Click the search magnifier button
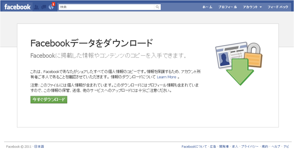Viewport: 294px width, 151px height. pyautogui.click(x=157, y=7)
